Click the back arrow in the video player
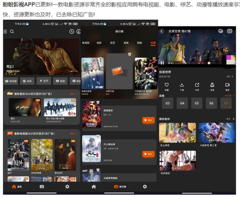 point(162,31)
